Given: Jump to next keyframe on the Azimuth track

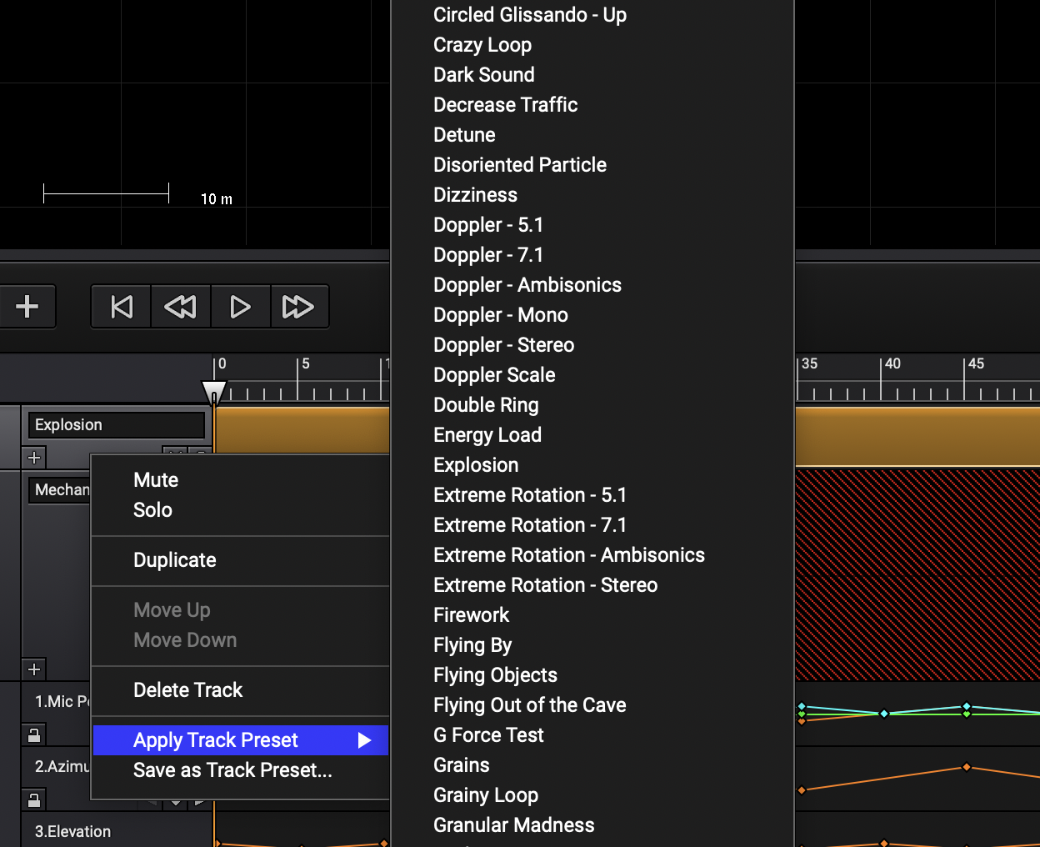Looking at the screenshot, I should [x=198, y=803].
